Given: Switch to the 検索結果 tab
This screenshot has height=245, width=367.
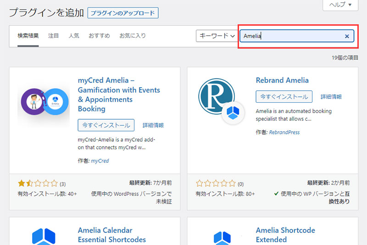Looking at the screenshot, I should click(28, 36).
